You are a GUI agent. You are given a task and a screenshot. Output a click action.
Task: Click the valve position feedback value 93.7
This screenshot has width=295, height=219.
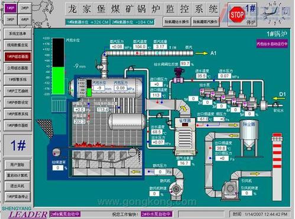tap(185, 64)
